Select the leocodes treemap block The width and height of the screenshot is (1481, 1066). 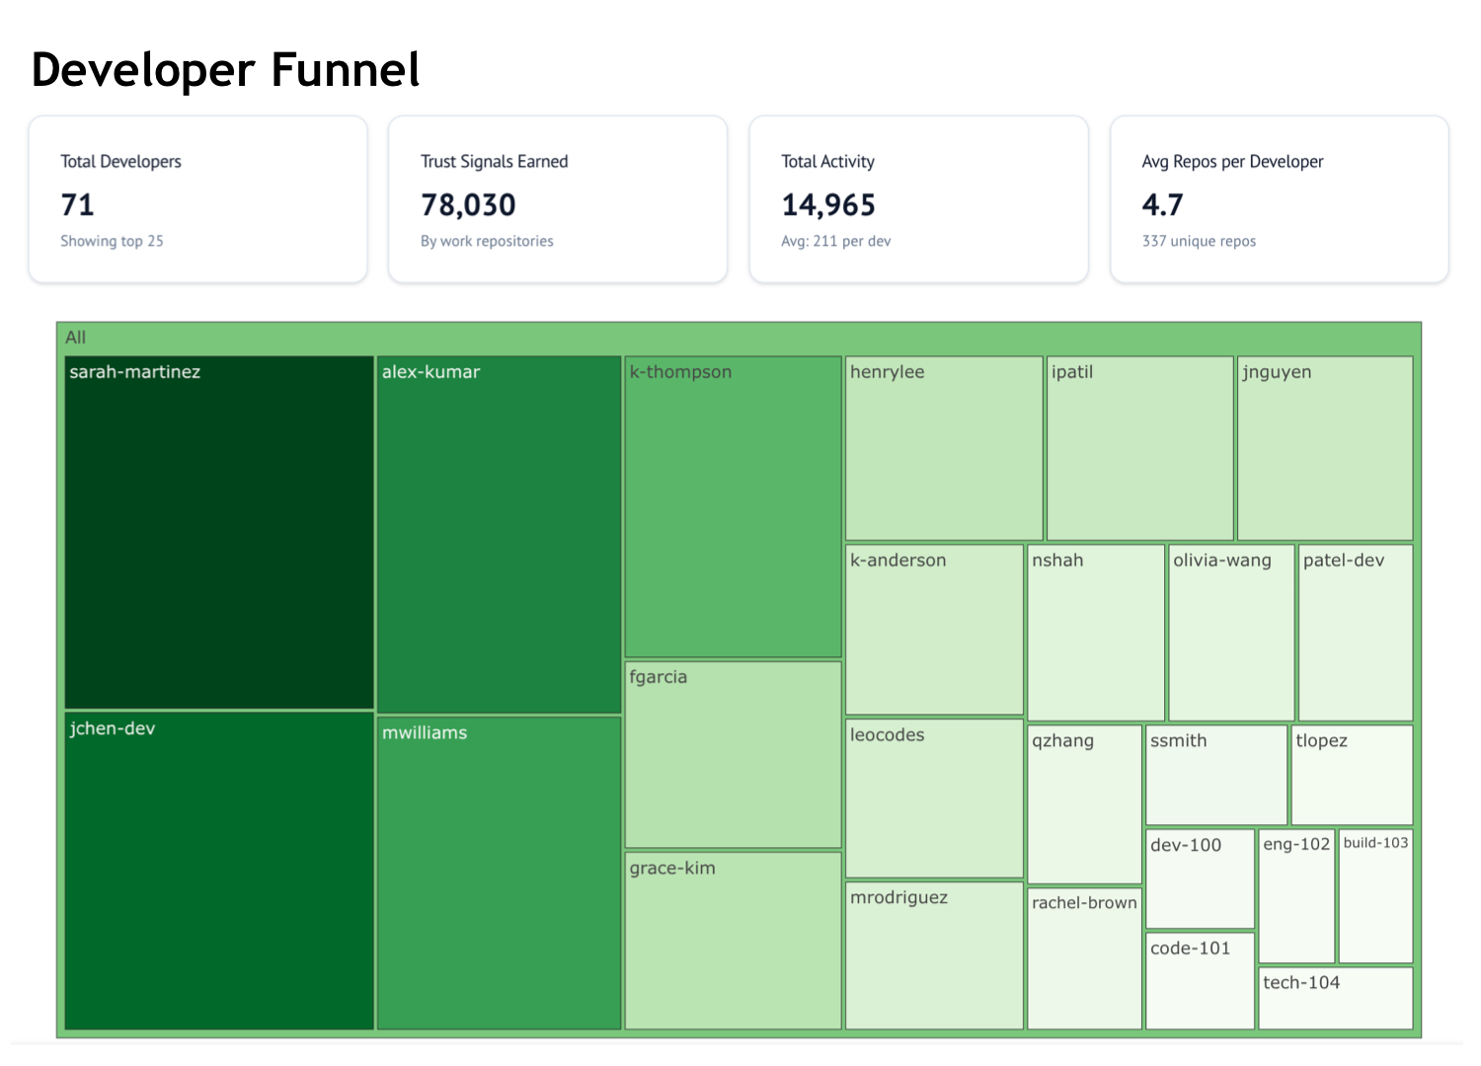tap(934, 799)
